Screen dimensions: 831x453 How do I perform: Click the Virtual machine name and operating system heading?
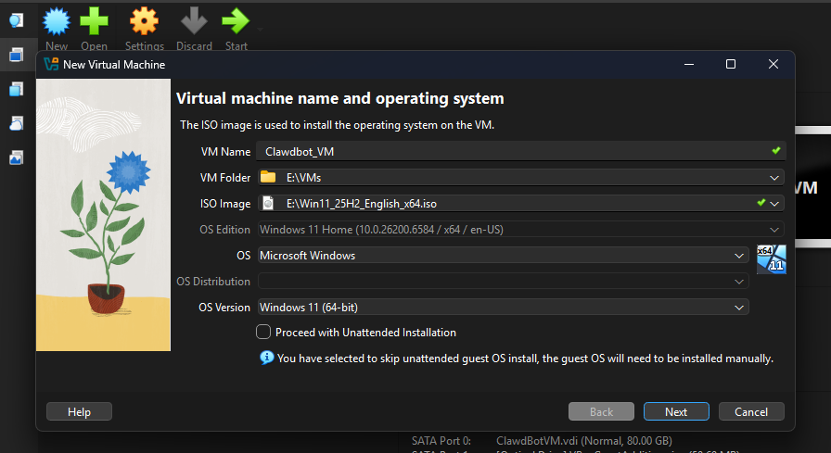click(339, 99)
